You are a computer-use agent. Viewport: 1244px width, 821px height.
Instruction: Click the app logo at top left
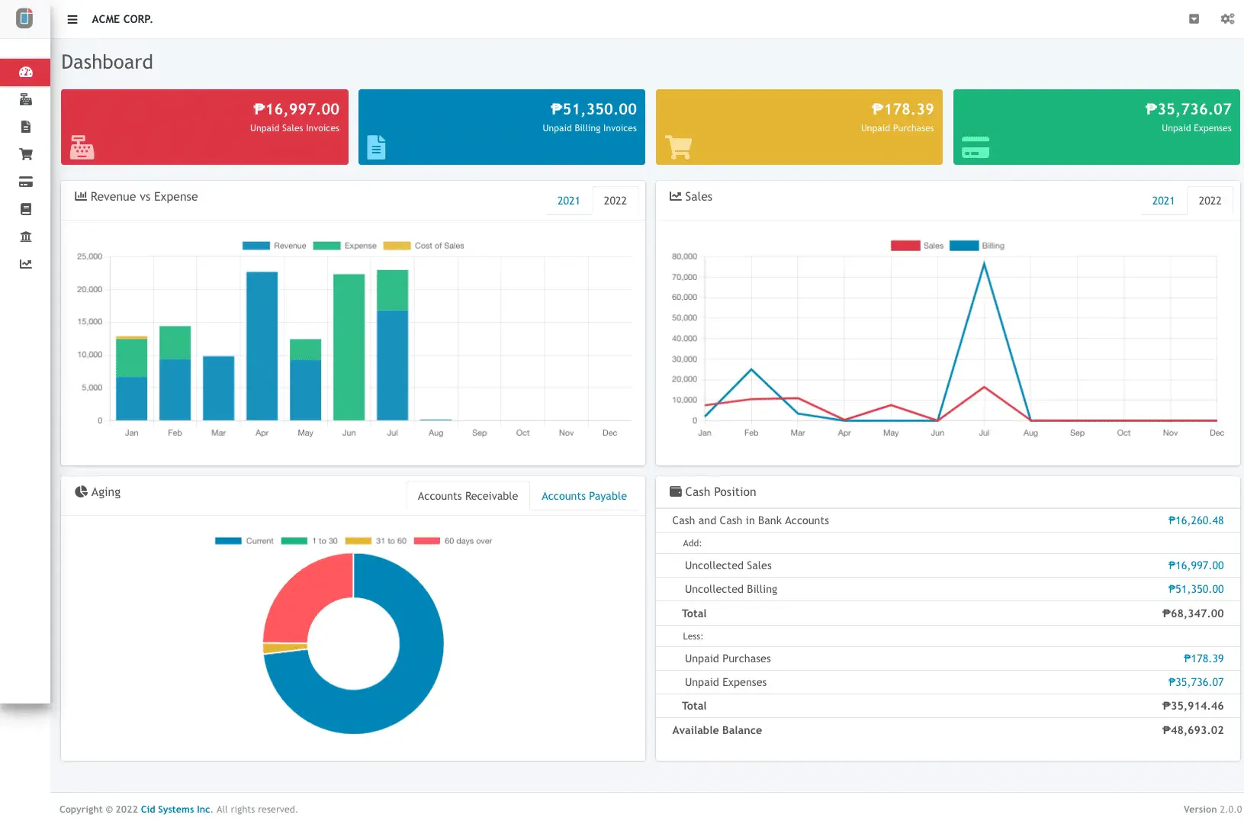tap(25, 18)
